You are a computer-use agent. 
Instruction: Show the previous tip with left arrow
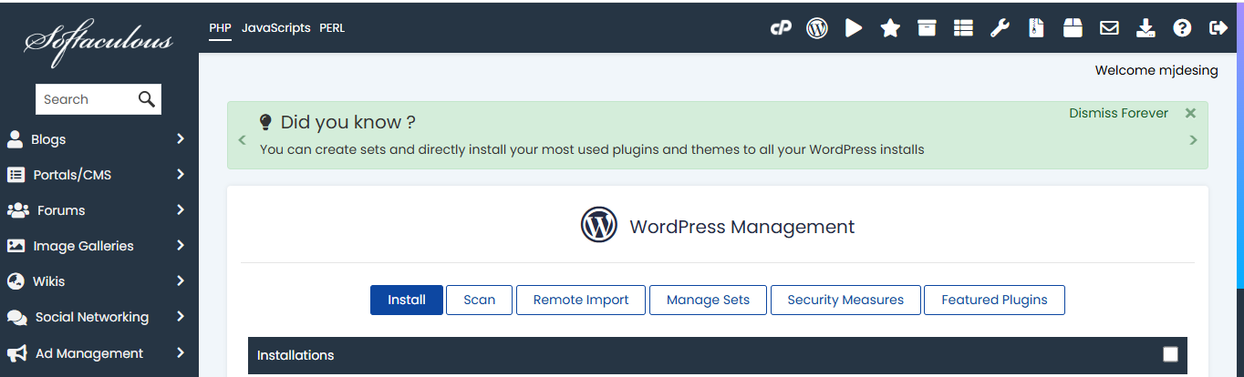242,140
